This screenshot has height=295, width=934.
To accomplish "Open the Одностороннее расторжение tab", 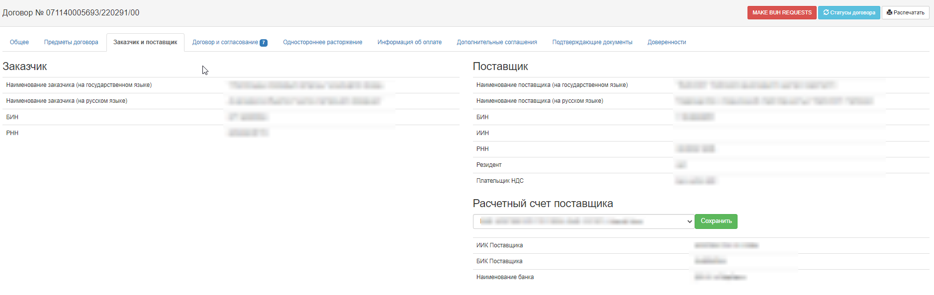I will coord(322,42).
